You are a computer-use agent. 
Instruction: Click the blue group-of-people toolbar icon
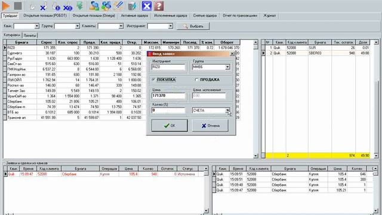106,6
